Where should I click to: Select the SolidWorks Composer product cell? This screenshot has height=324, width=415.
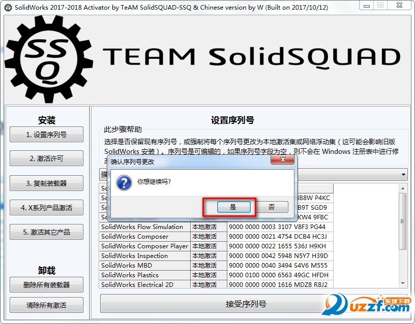click(145, 237)
